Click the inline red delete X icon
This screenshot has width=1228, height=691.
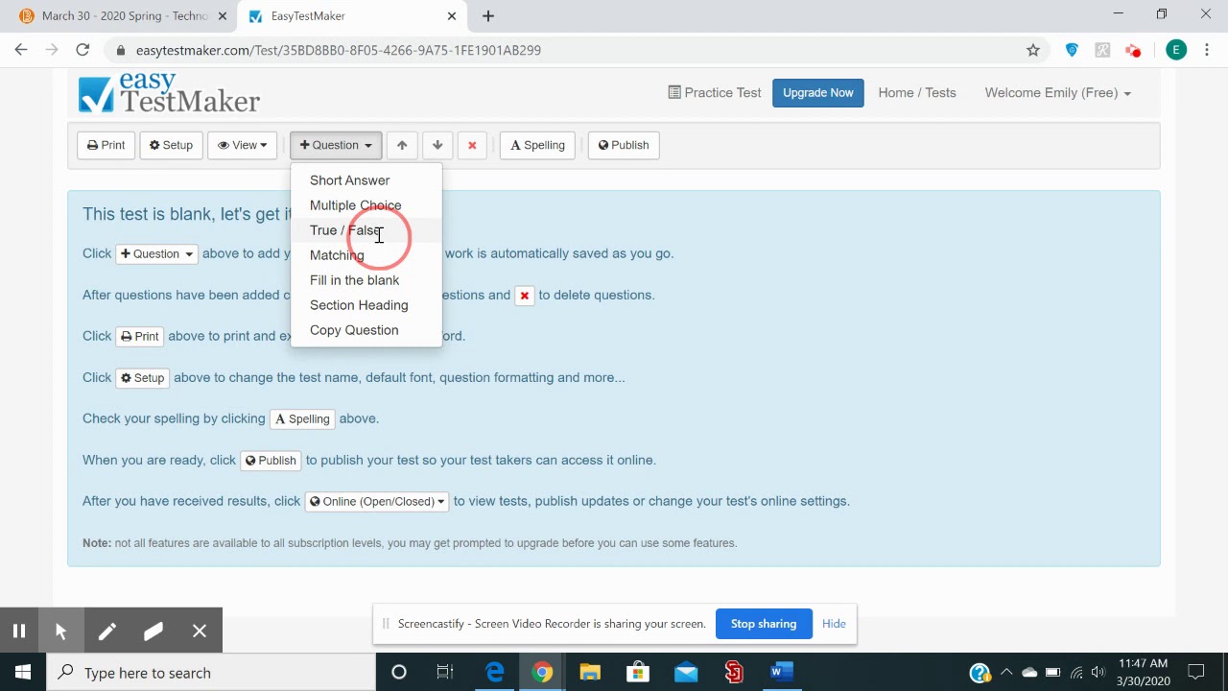(524, 295)
